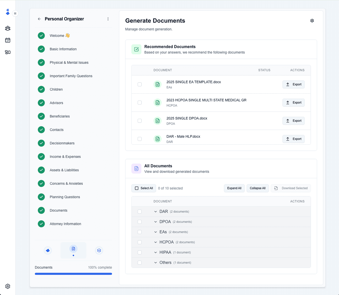
Task: Tick the checkbox for 2025 SINGLE DPOA.docx
Action: tap(140, 121)
